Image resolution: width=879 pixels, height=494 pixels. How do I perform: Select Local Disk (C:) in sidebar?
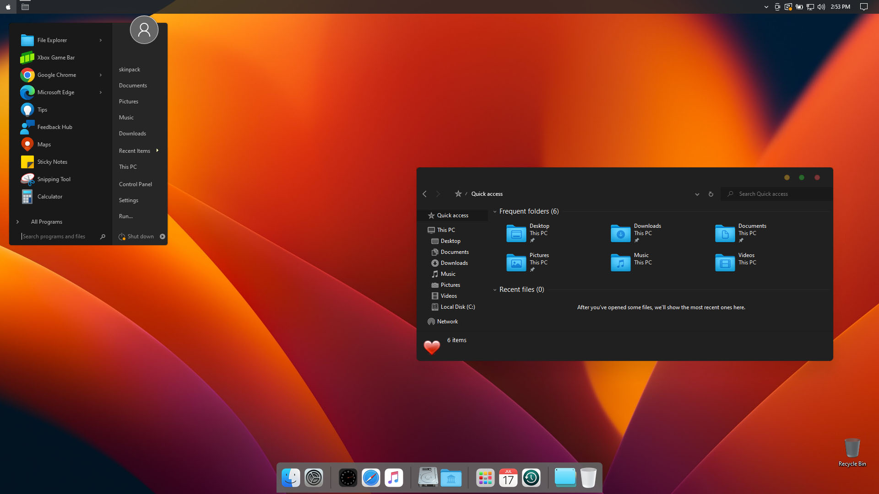coord(457,307)
